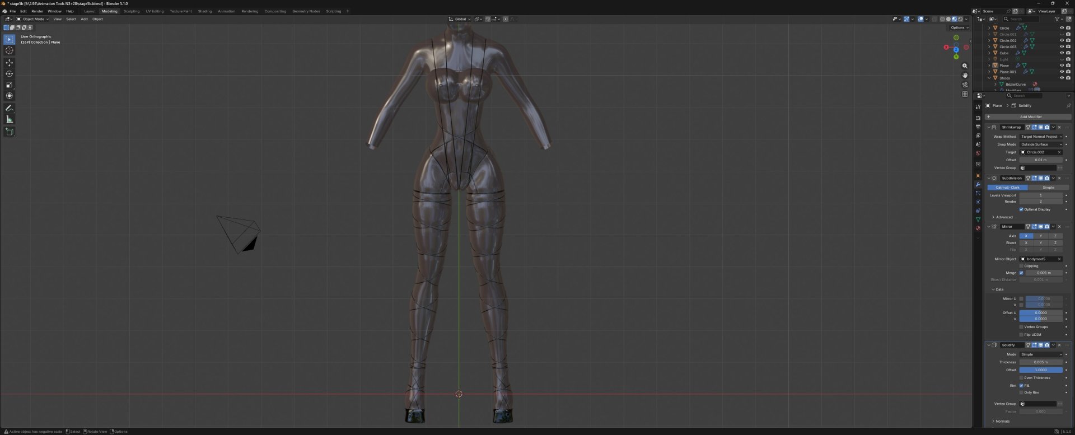This screenshot has width=1075, height=435.
Task: Enable the Only Rim checkbox
Action: tap(1021, 392)
